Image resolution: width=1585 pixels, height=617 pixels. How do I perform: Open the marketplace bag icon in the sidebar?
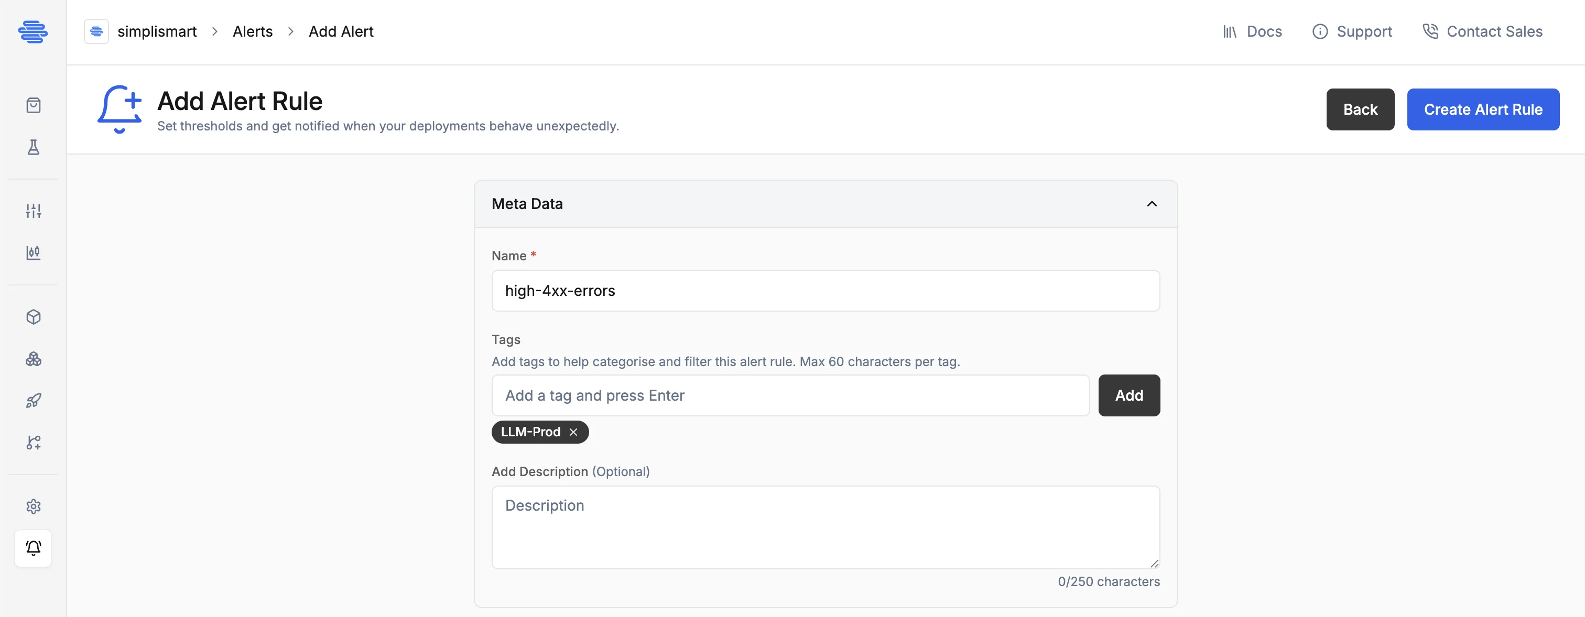(x=33, y=105)
